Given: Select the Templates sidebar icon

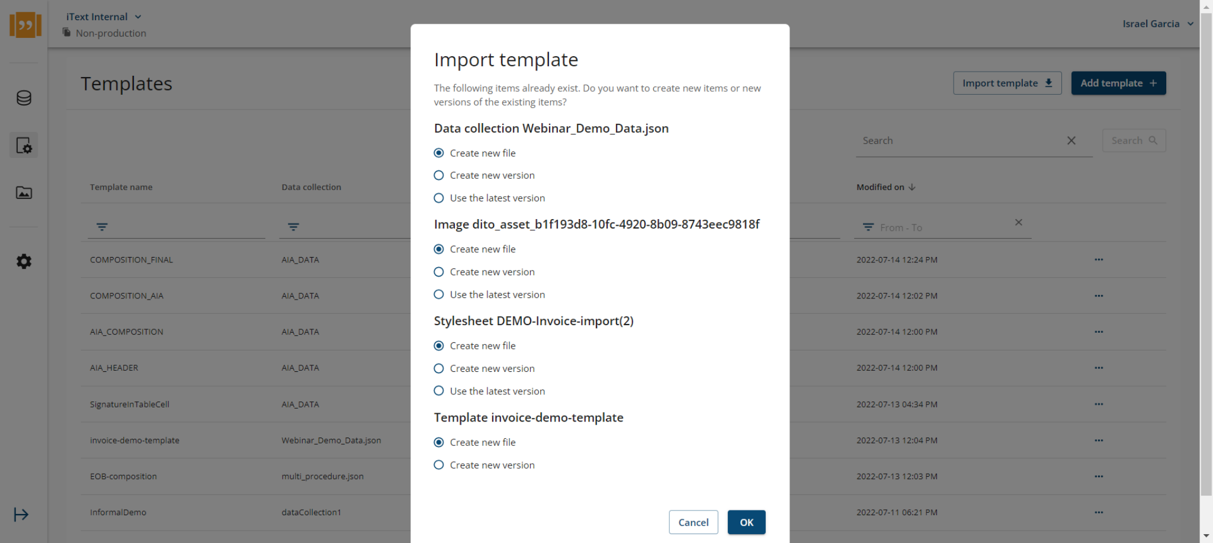Looking at the screenshot, I should pyautogui.click(x=24, y=145).
